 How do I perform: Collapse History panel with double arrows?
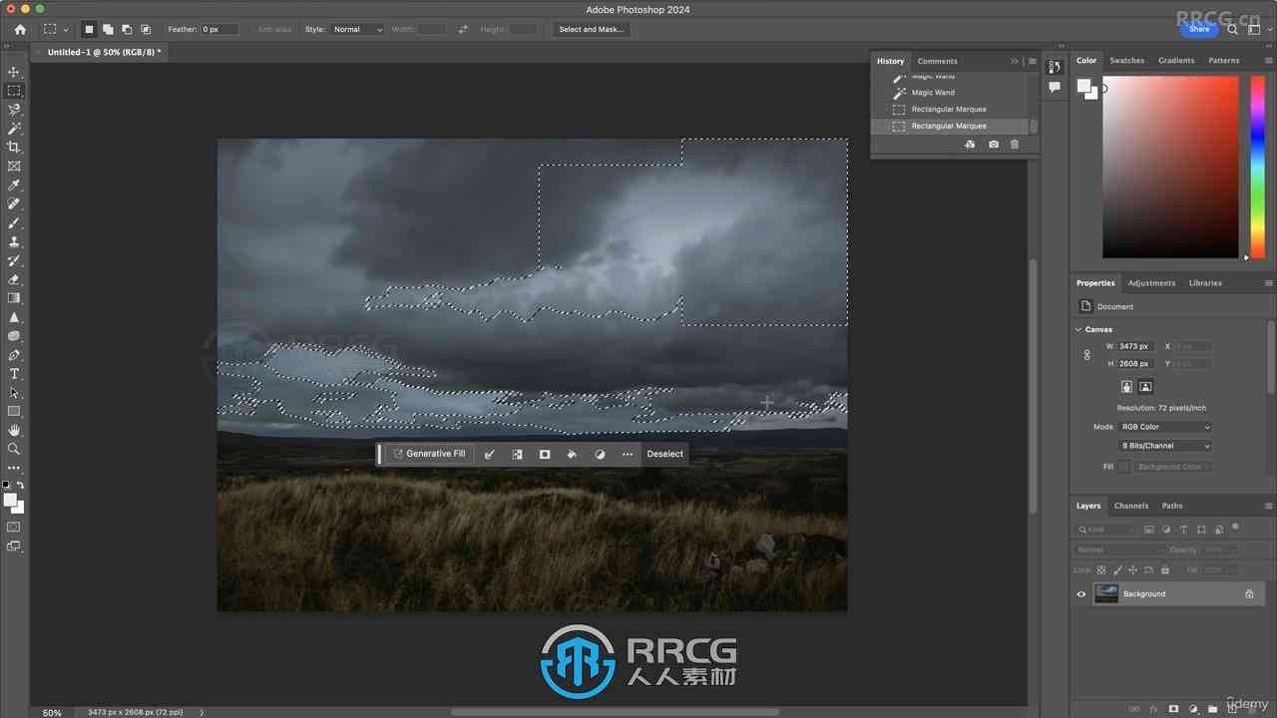[x=1015, y=61]
